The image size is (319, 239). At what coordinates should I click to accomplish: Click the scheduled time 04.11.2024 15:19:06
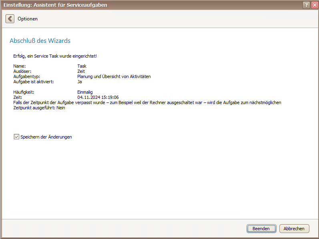[x=98, y=97]
